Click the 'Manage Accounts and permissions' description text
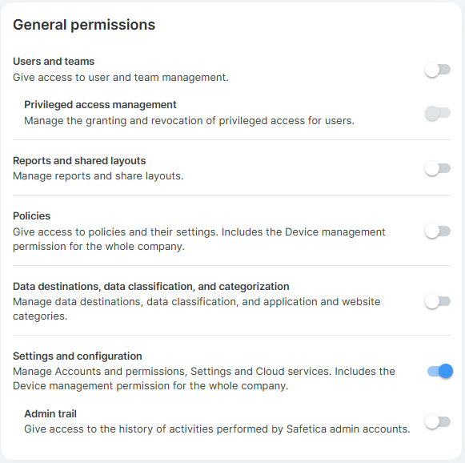The image size is (465, 463). pos(204,378)
